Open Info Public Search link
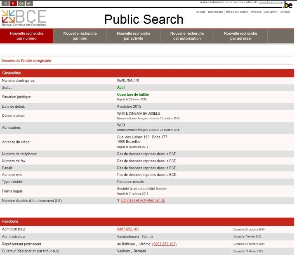The width and height of the screenshot is (297, 266). pyautogui.click(x=237, y=12)
